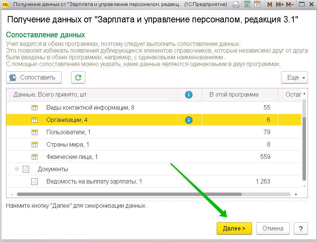
Task: Click the "Данные, Всего принято, шт" column header
Action: [92, 95]
